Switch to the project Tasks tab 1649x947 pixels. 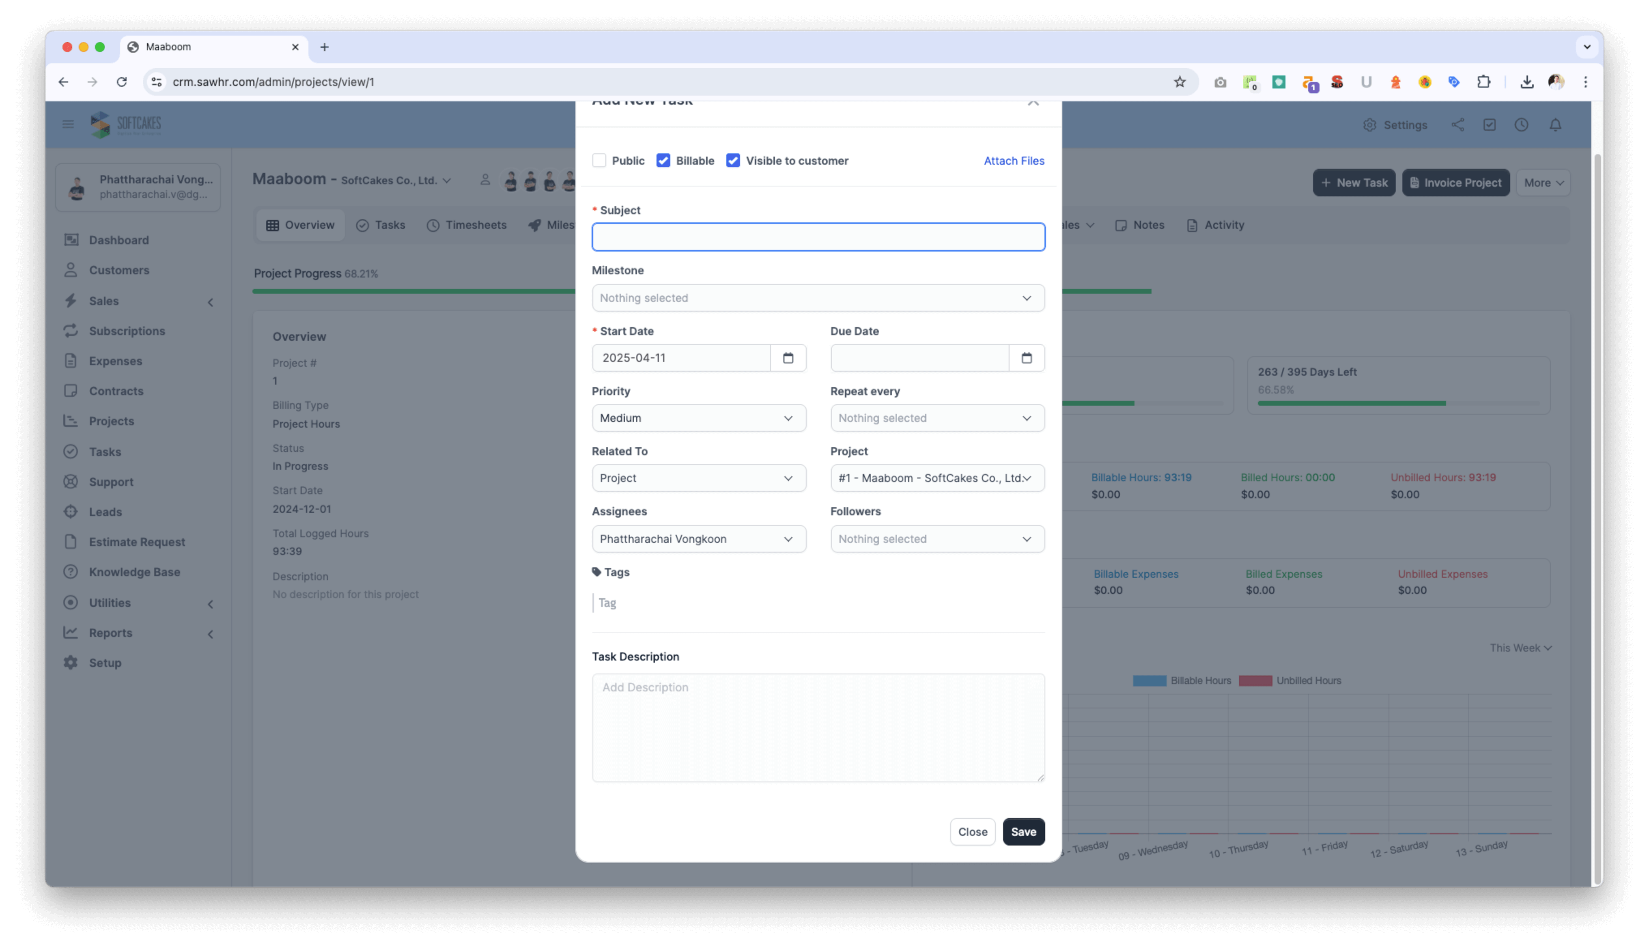coord(380,225)
